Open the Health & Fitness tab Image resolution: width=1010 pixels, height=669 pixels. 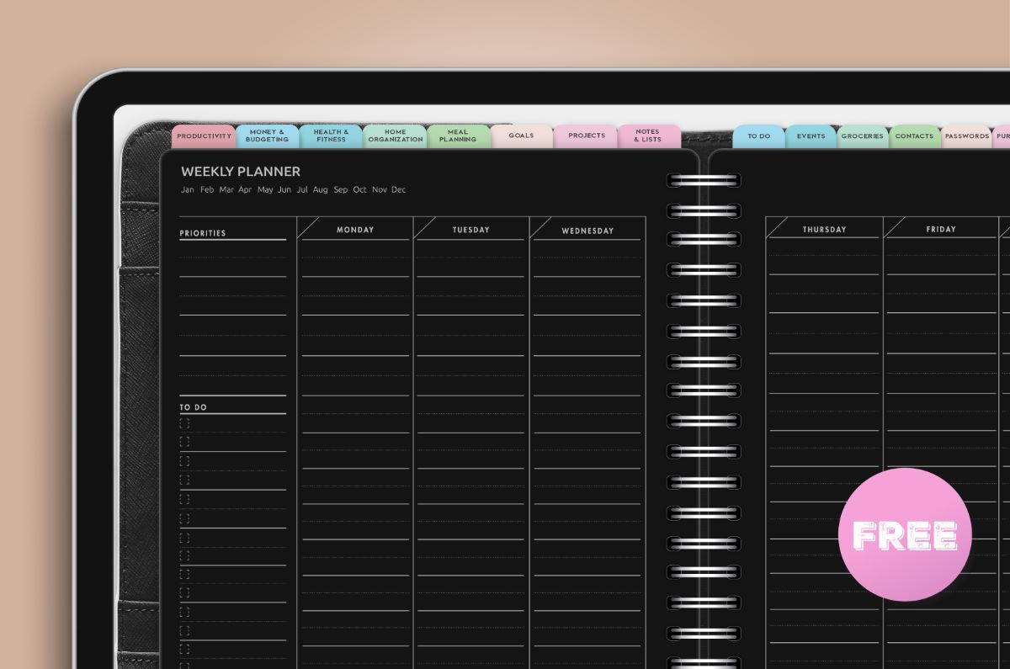click(331, 136)
